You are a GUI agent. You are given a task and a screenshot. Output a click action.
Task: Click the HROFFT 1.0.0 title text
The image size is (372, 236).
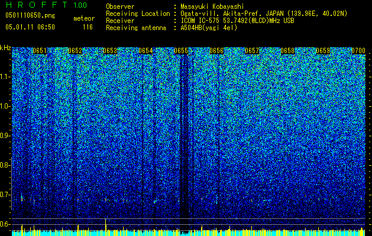pyautogui.click(x=46, y=5)
